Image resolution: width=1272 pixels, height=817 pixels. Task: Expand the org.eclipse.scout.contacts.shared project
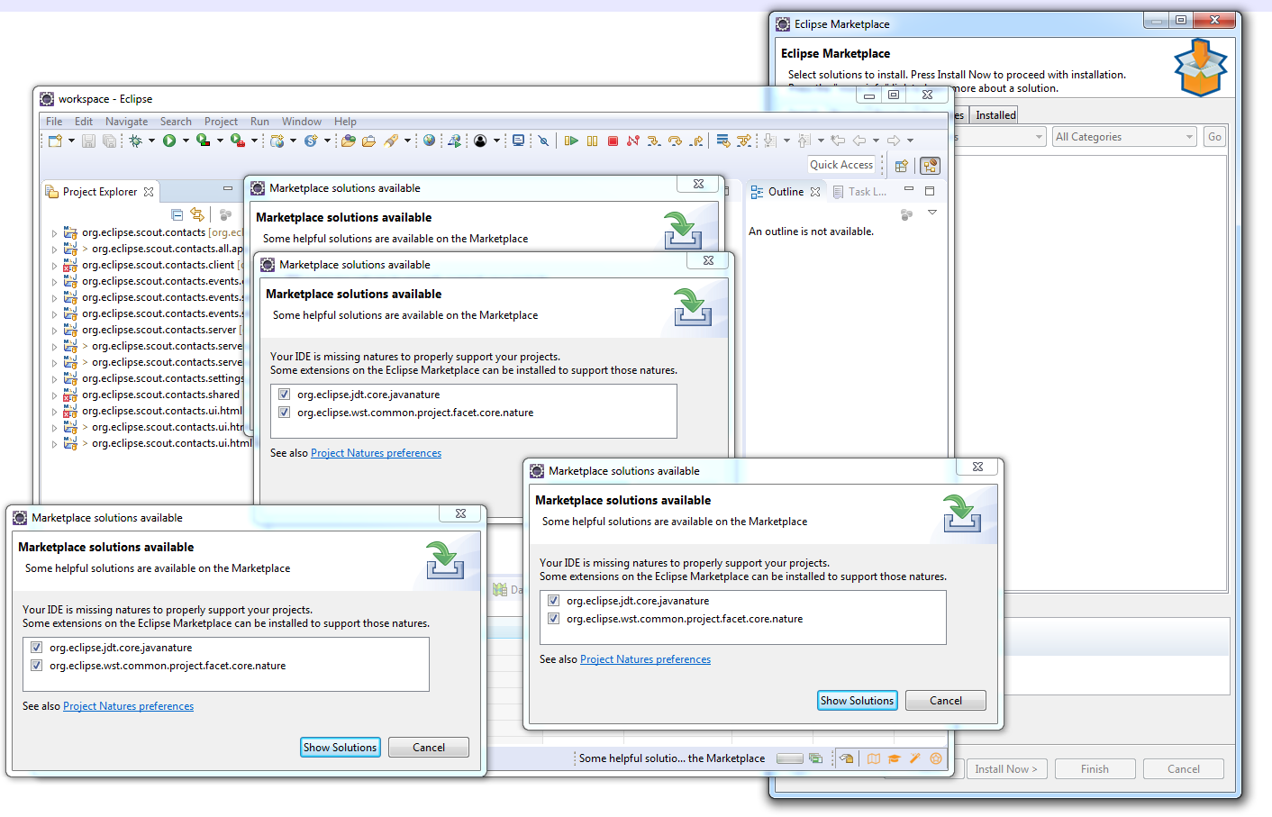[54, 395]
